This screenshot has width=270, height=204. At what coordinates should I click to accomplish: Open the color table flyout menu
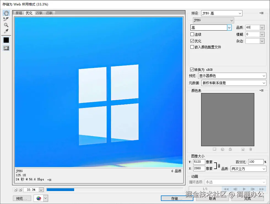(261, 91)
